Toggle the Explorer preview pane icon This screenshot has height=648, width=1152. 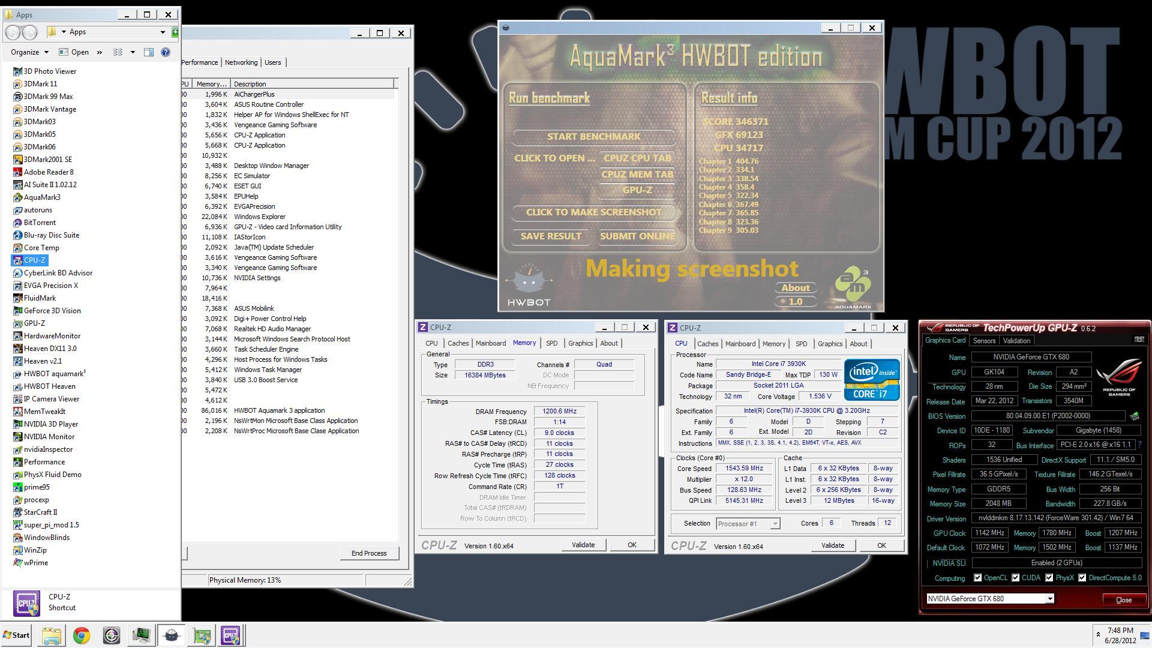(x=149, y=52)
